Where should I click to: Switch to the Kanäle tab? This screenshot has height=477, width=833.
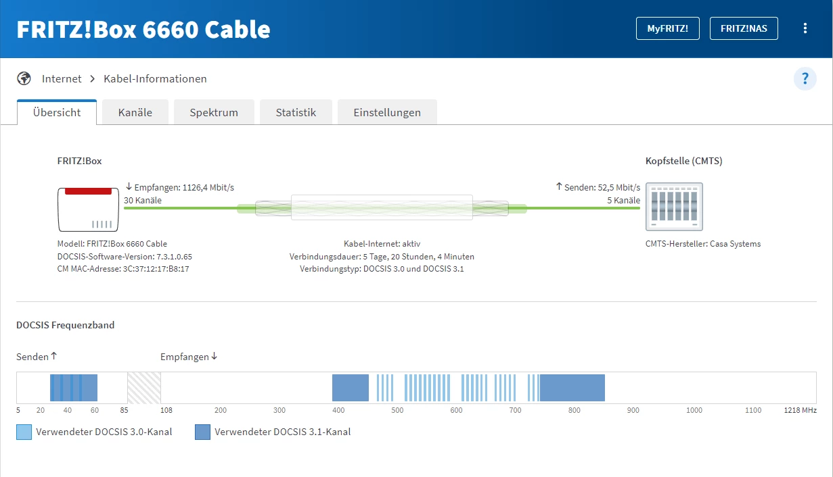tap(135, 113)
